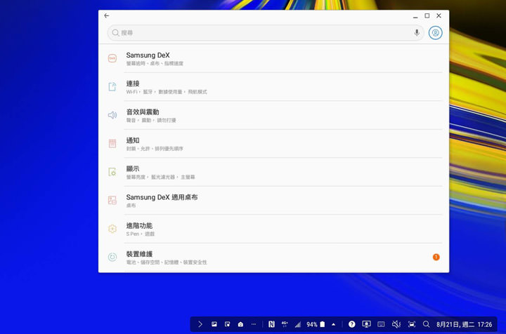Click the orange badge on 裝置維護
506x334 pixels.
tap(436, 257)
